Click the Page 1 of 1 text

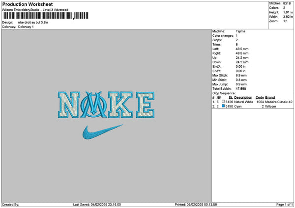tap(285, 205)
